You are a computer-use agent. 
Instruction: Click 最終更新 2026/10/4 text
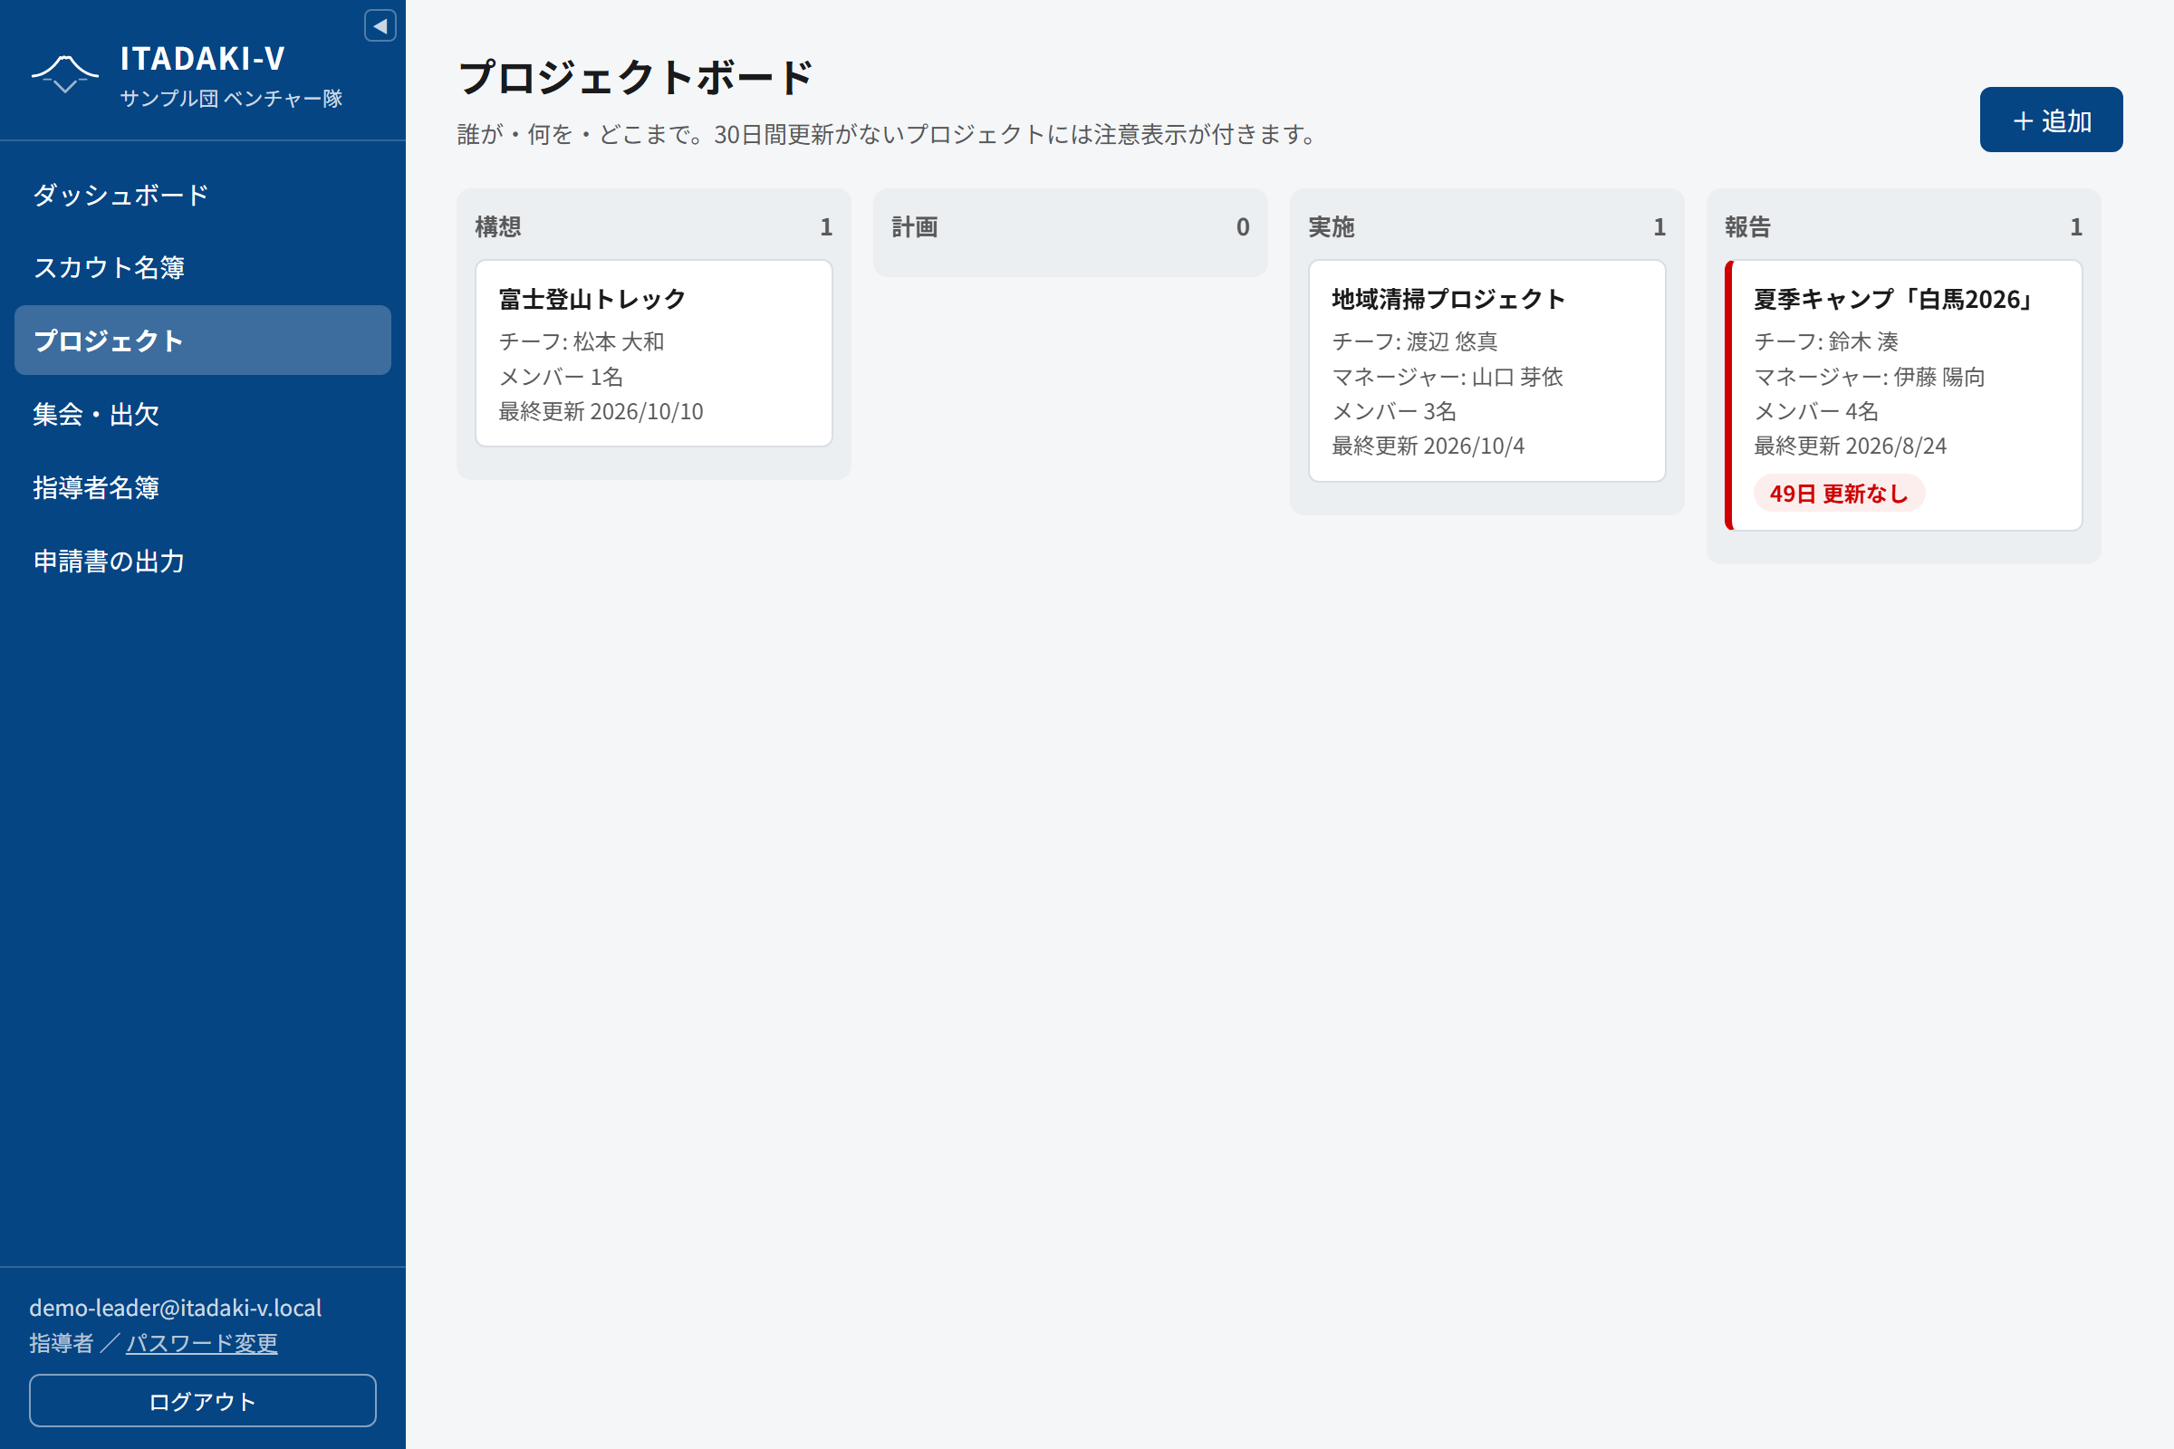(1428, 446)
